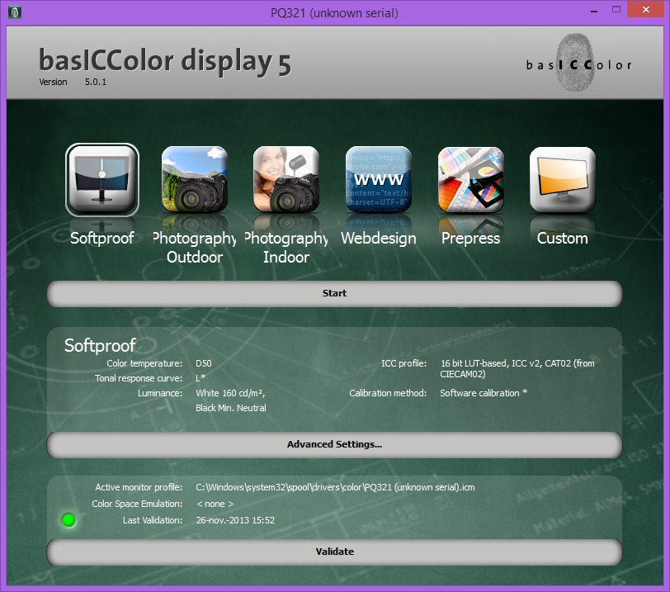The width and height of the screenshot is (670, 592).
Task: Click the Last Validation: label
Action: (x=153, y=520)
